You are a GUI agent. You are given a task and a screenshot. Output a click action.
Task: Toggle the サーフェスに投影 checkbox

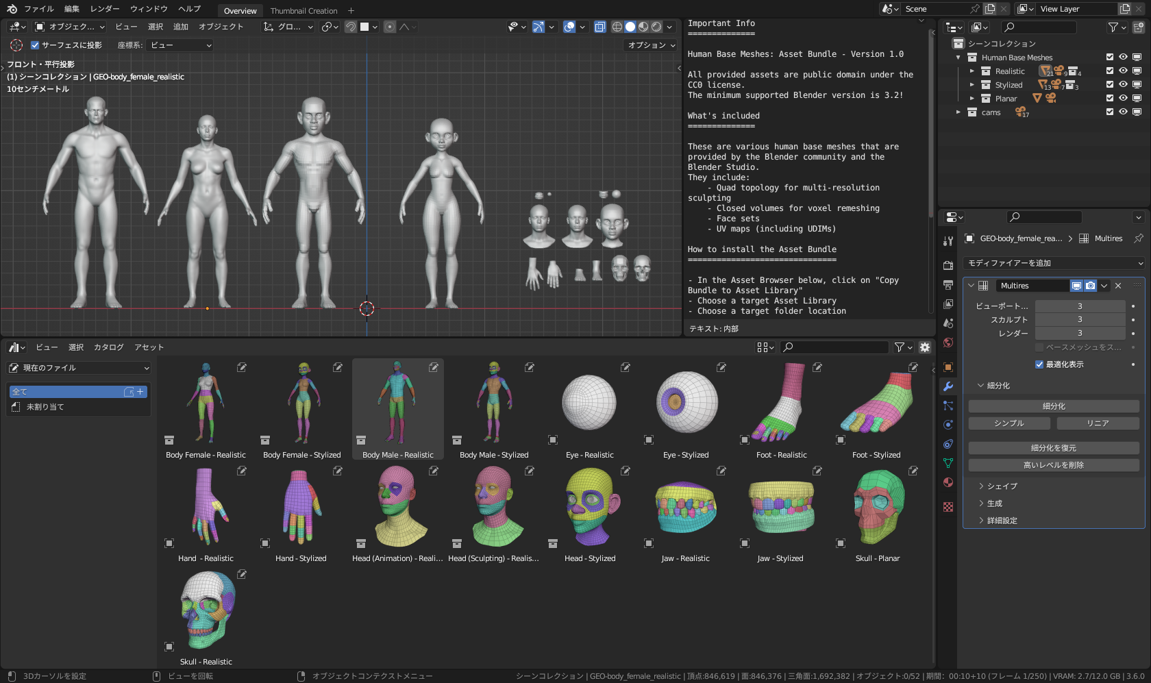click(x=34, y=45)
